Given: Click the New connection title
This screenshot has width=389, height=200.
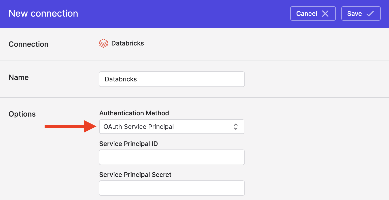Looking at the screenshot, I should (x=43, y=14).
